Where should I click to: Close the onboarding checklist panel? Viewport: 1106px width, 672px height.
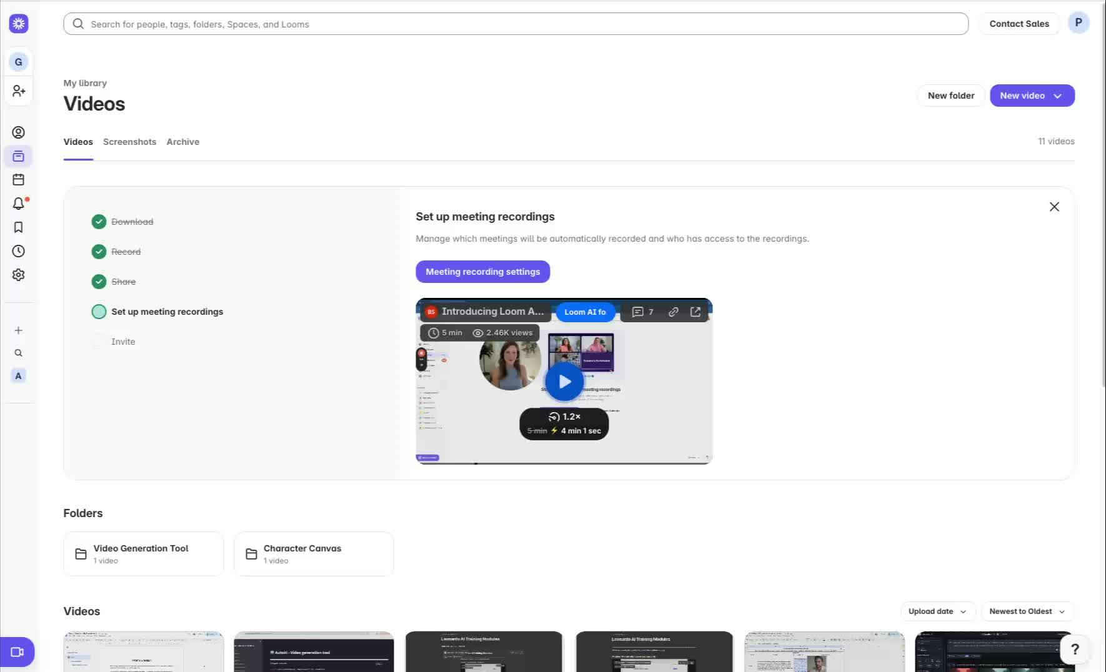coord(1054,207)
